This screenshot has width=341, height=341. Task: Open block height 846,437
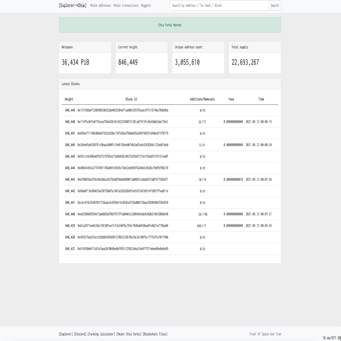click(70, 249)
